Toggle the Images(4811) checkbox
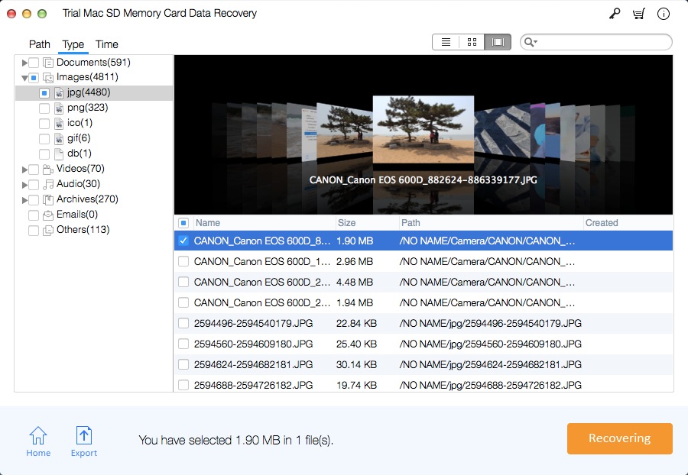Image resolution: width=688 pixels, height=475 pixels. click(x=34, y=77)
